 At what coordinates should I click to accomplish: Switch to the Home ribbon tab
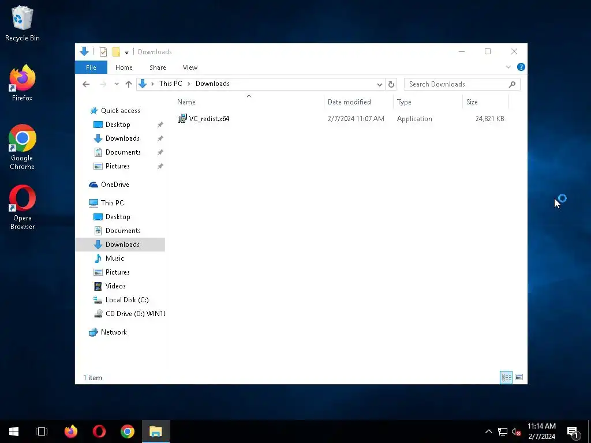coord(124,67)
